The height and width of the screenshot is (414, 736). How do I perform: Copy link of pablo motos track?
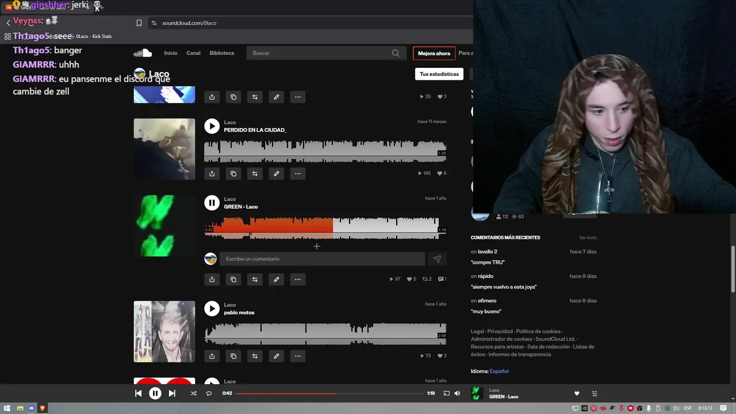[x=233, y=356]
